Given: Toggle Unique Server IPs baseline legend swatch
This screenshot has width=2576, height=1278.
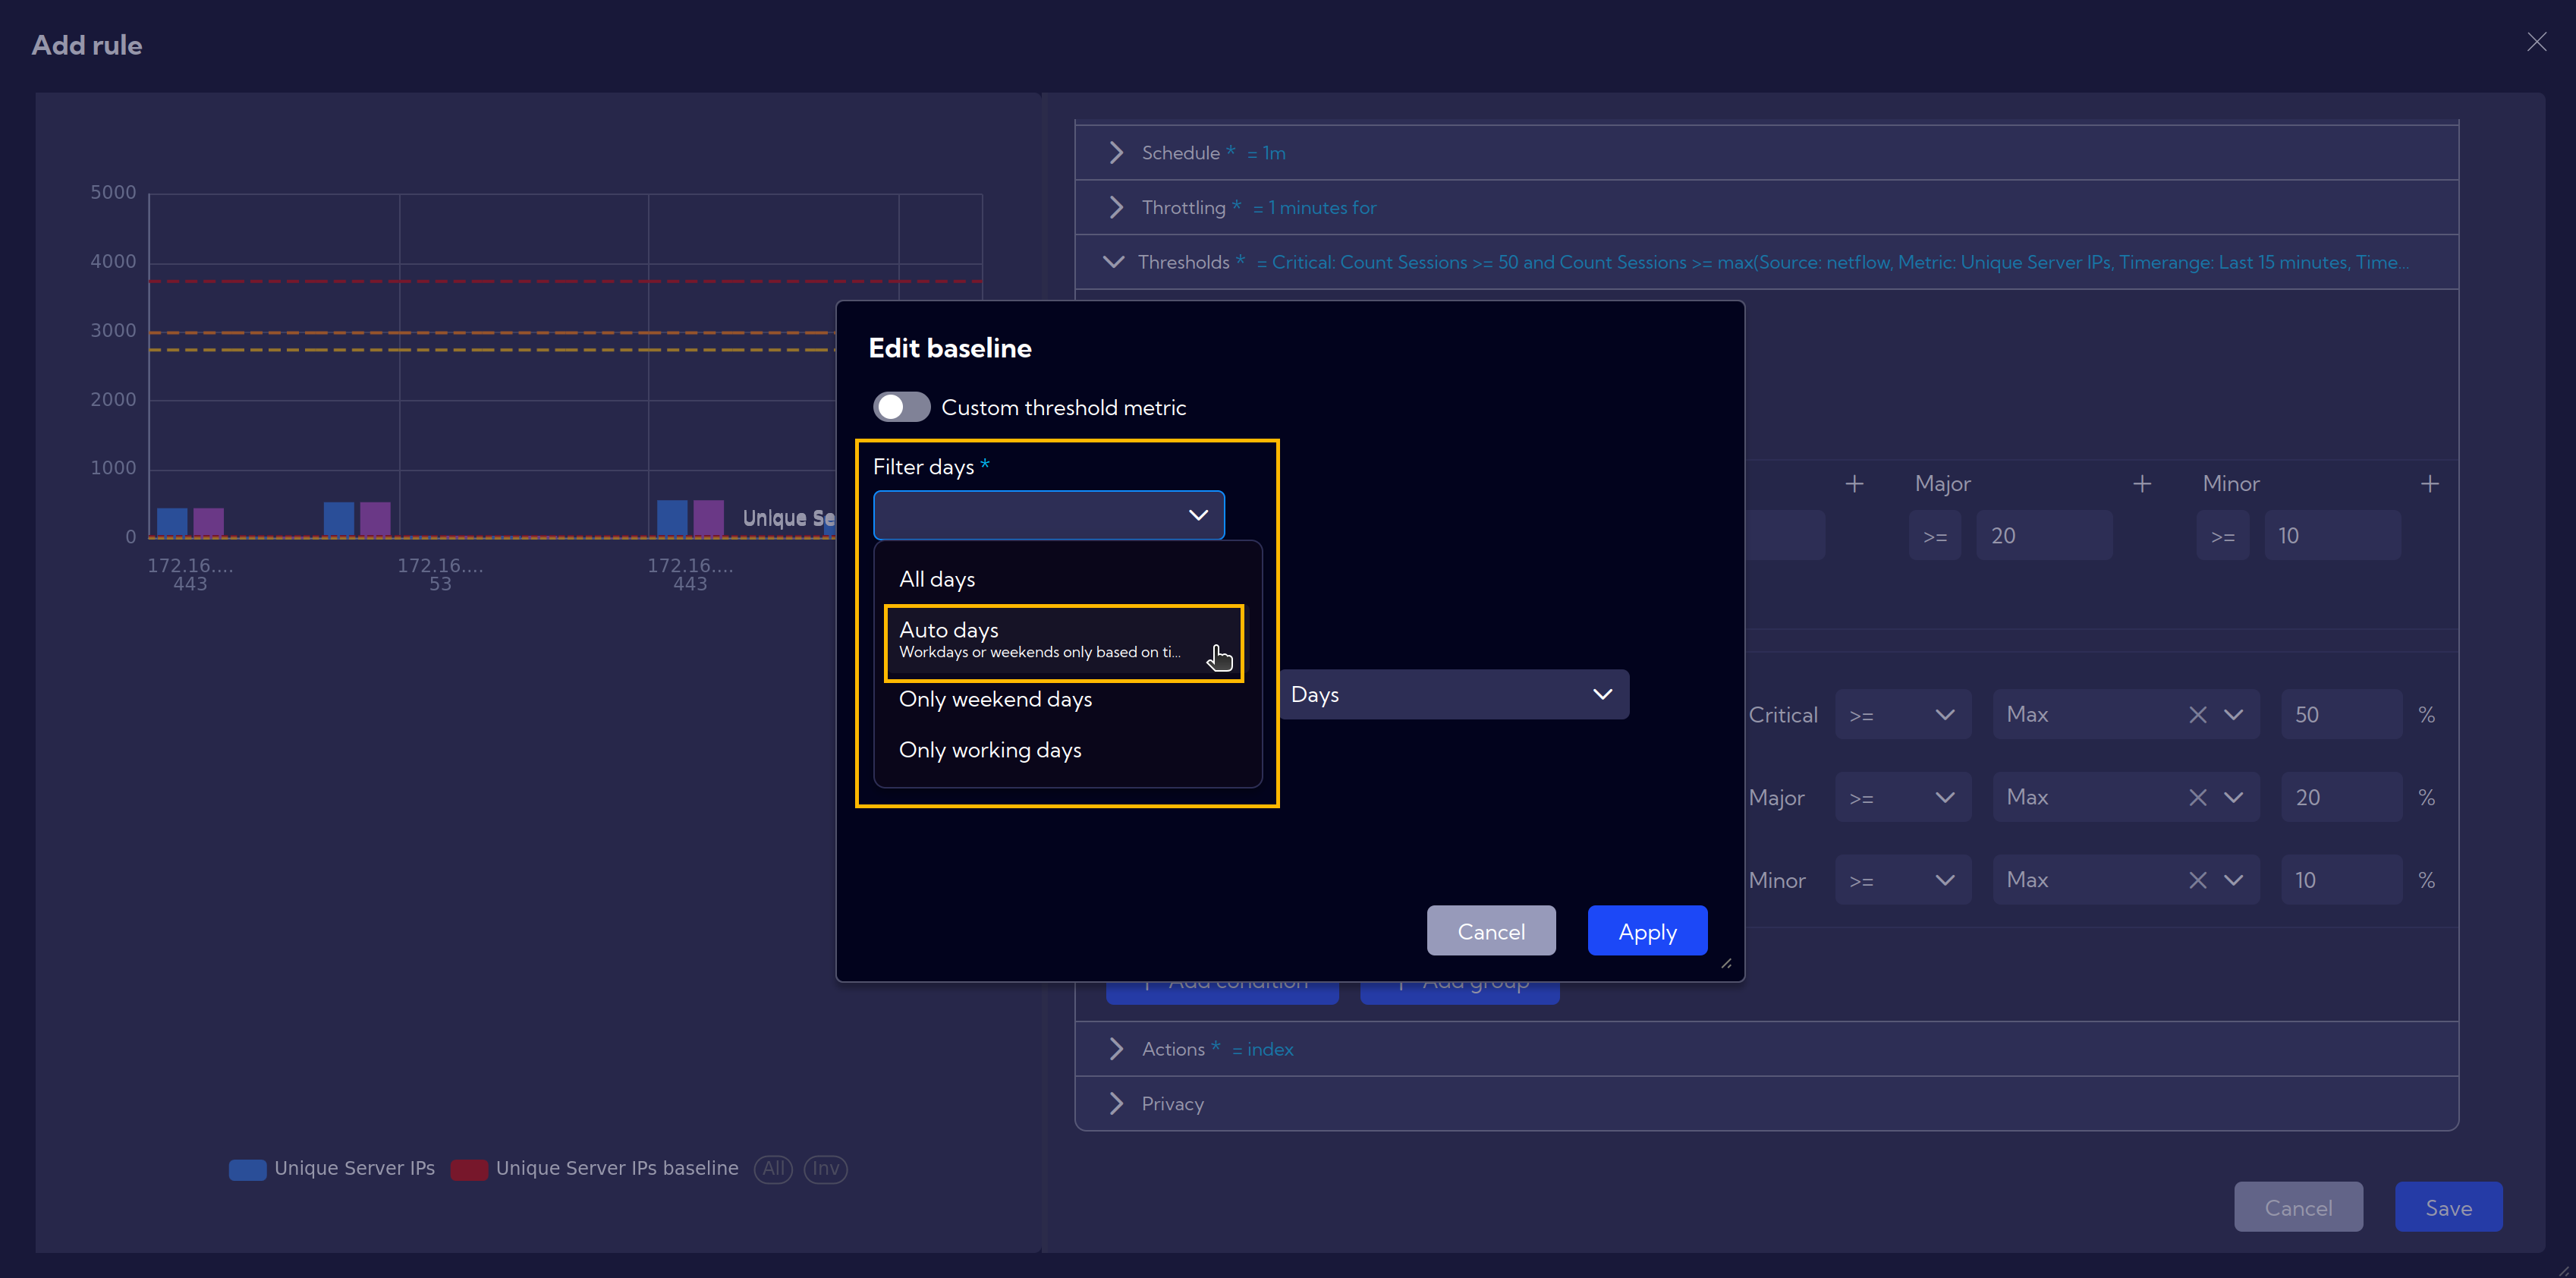Looking at the screenshot, I should (469, 1169).
